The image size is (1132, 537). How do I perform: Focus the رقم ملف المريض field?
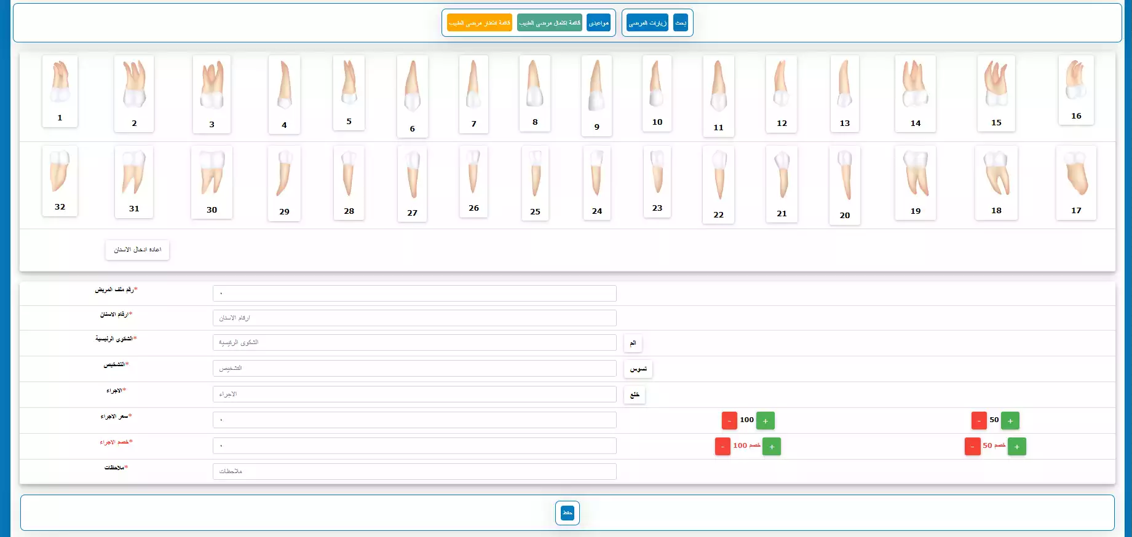[x=414, y=293]
